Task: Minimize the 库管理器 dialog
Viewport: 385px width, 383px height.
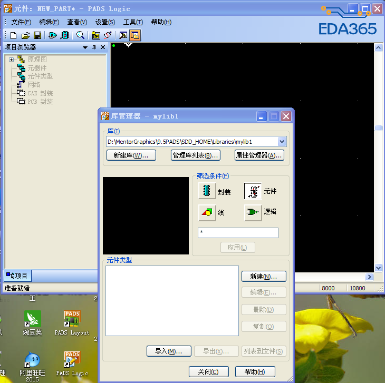Action: [x=262, y=116]
